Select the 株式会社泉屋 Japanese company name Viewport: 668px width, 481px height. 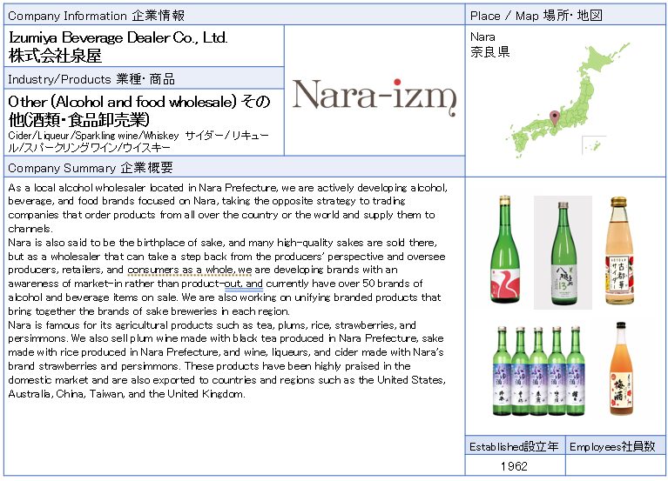tap(55, 56)
